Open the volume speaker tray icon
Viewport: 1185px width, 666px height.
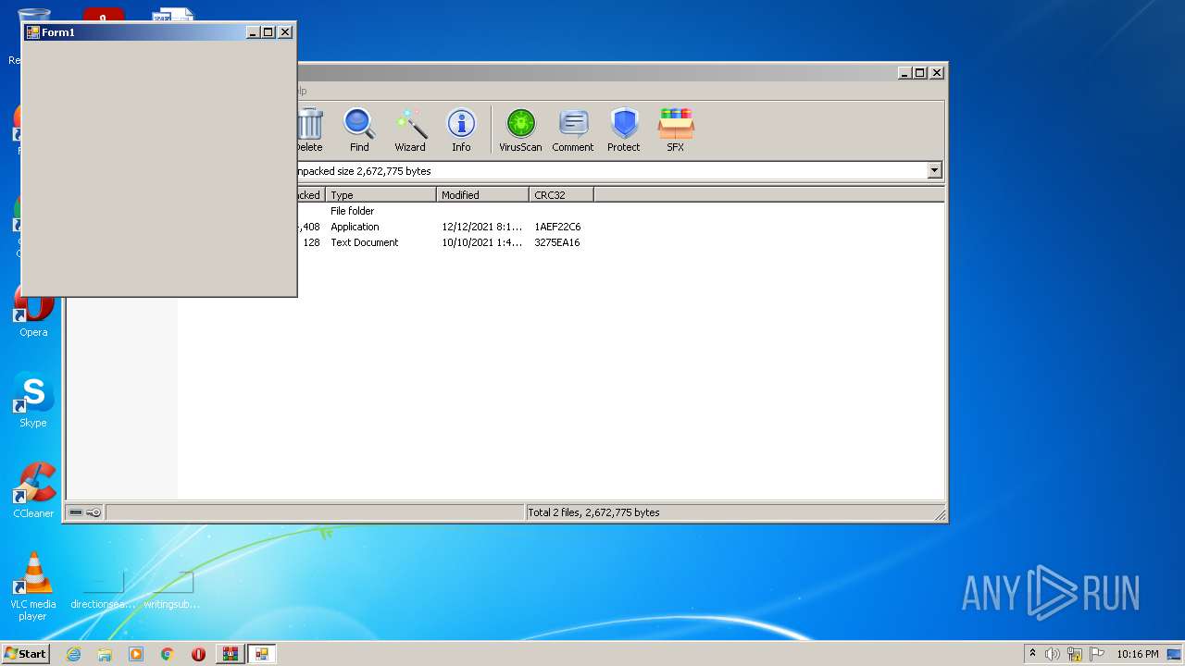(x=1053, y=654)
